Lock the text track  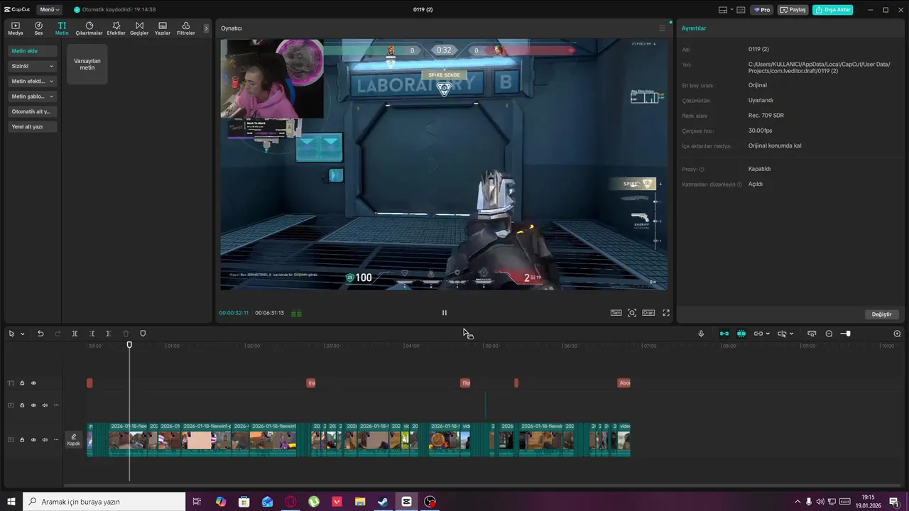[22, 383]
